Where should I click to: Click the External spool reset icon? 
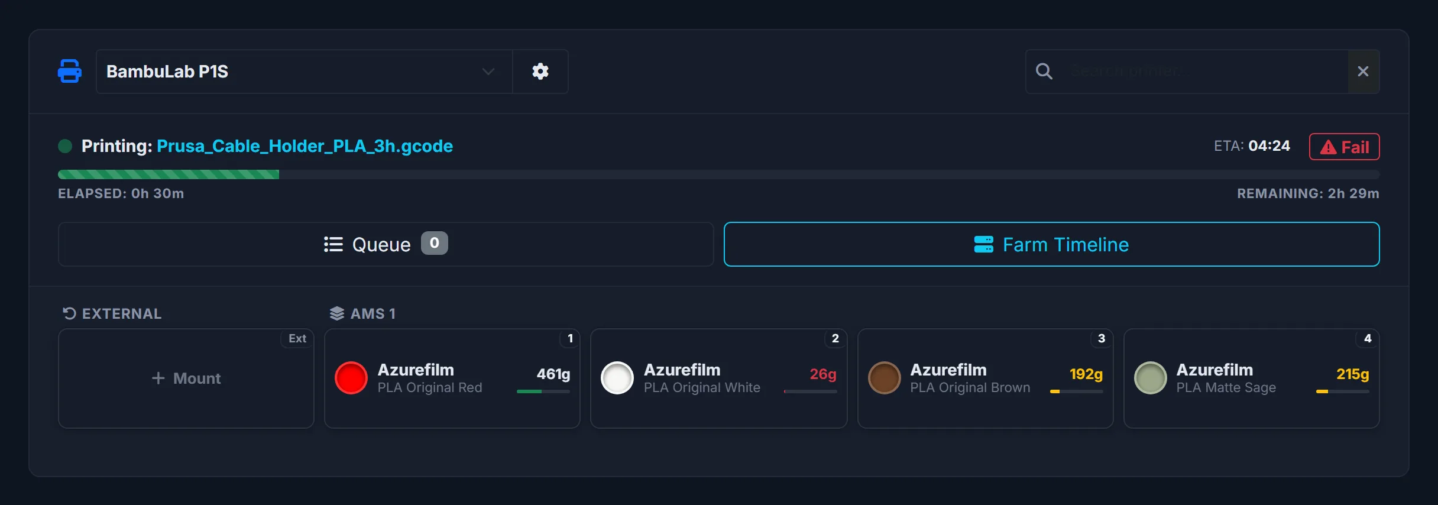pyautogui.click(x=69, y=313)
